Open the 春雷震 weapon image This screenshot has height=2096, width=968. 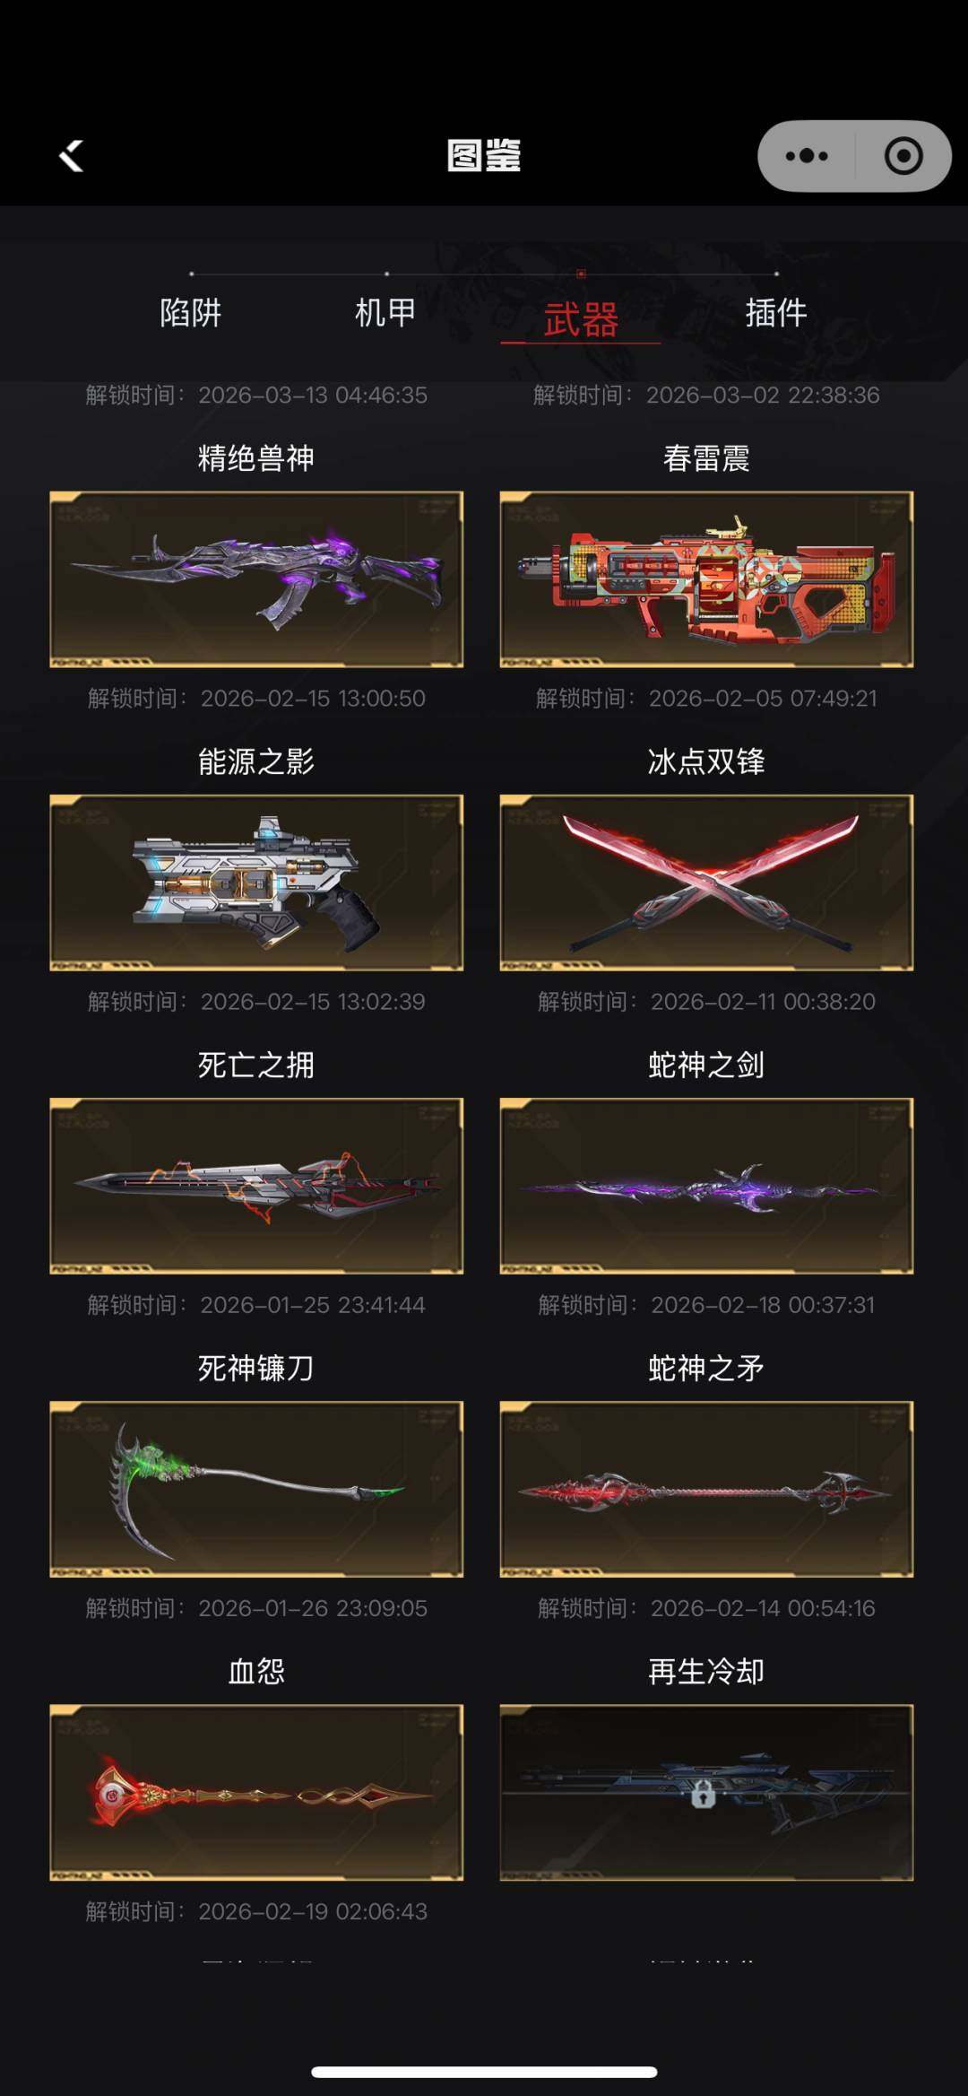click(x=706, y=579)
